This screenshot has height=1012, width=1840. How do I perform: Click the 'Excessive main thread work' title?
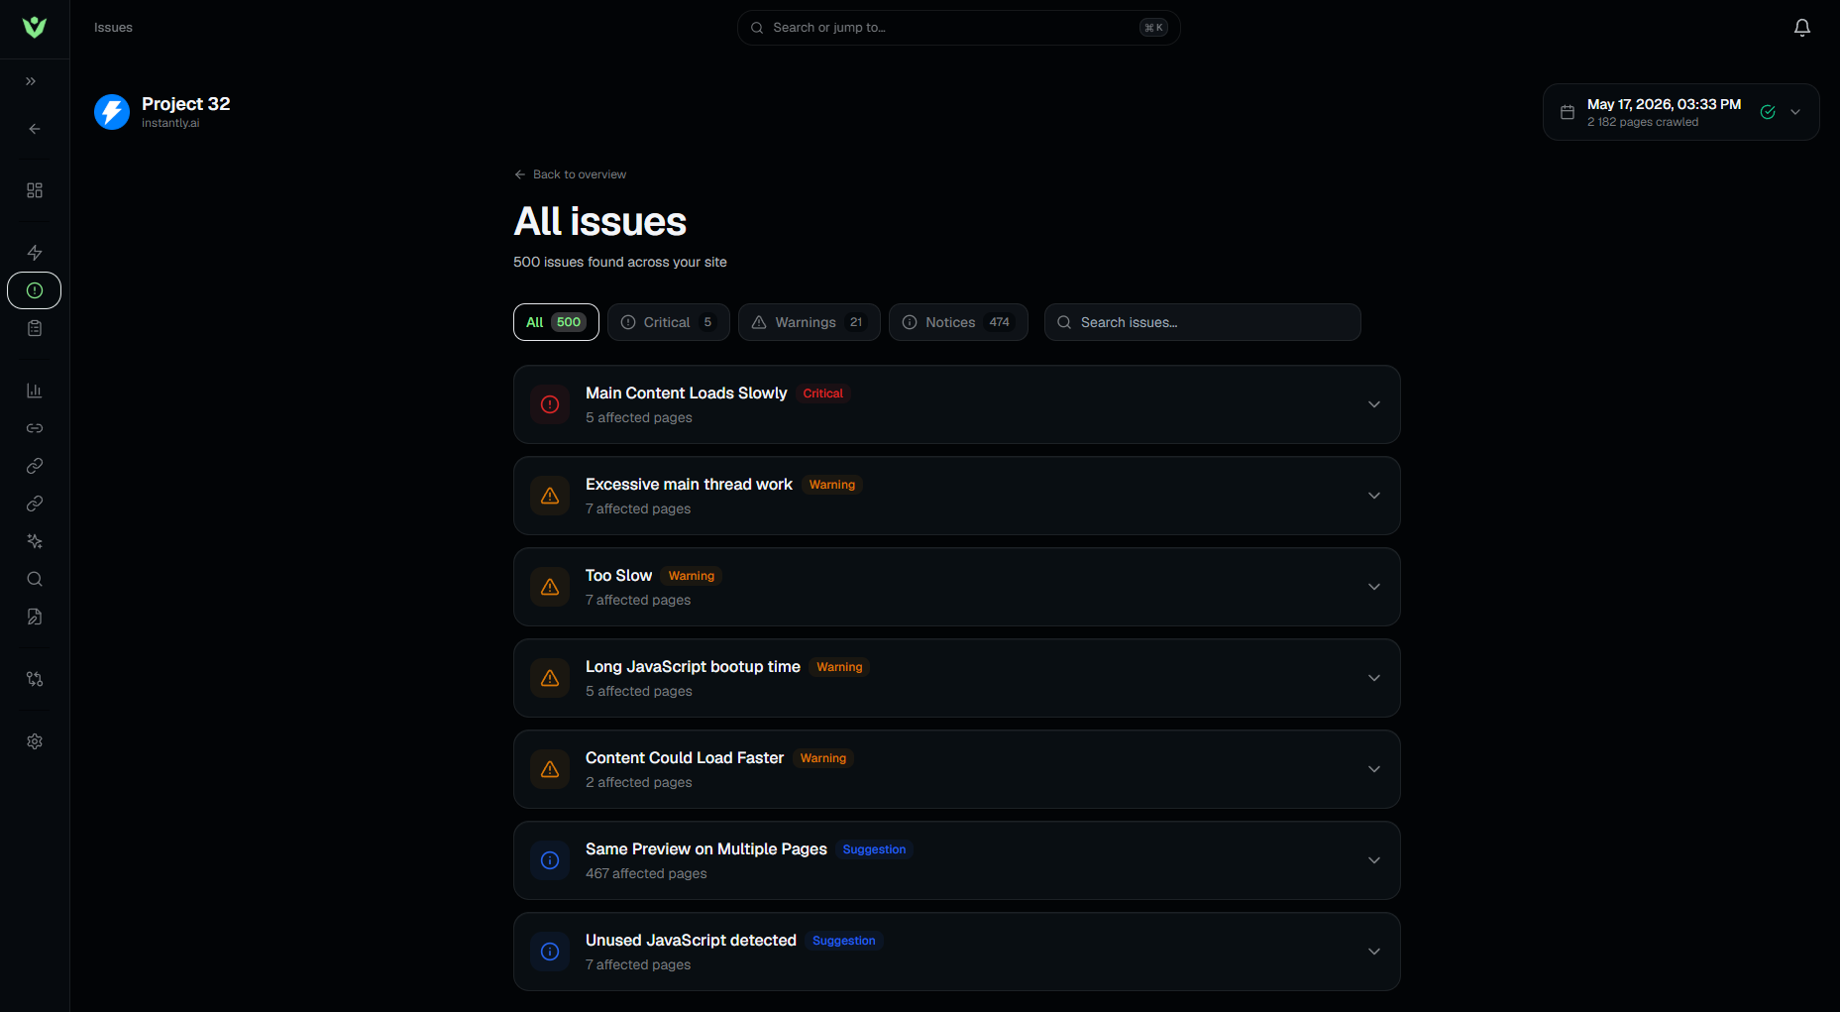[x=689, y=485]
